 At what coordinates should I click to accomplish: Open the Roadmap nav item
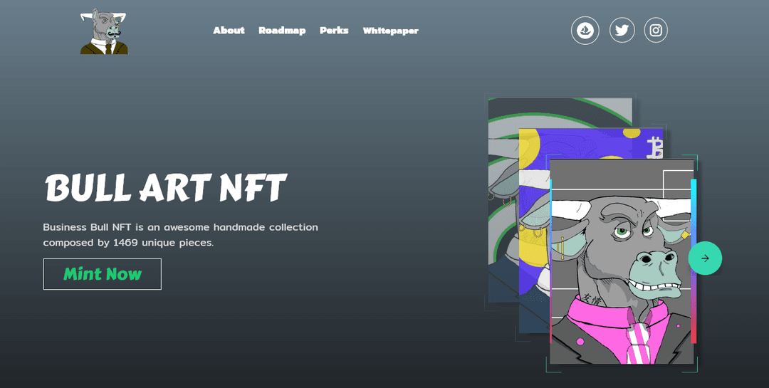pos(282,31)
